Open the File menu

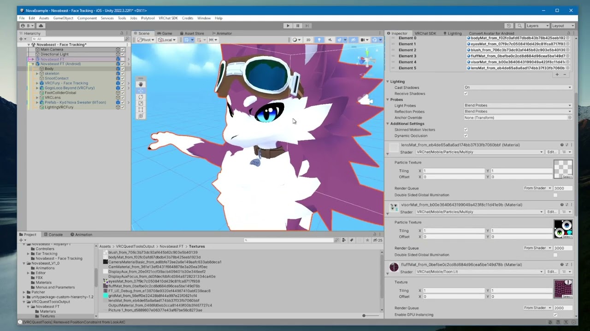(22, 18)
